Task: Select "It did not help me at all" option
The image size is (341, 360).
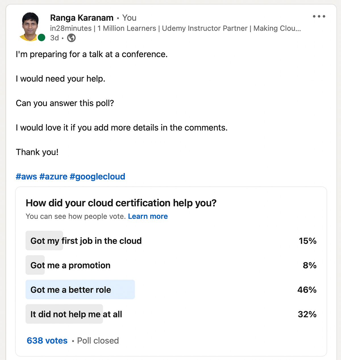Action: 76,314
